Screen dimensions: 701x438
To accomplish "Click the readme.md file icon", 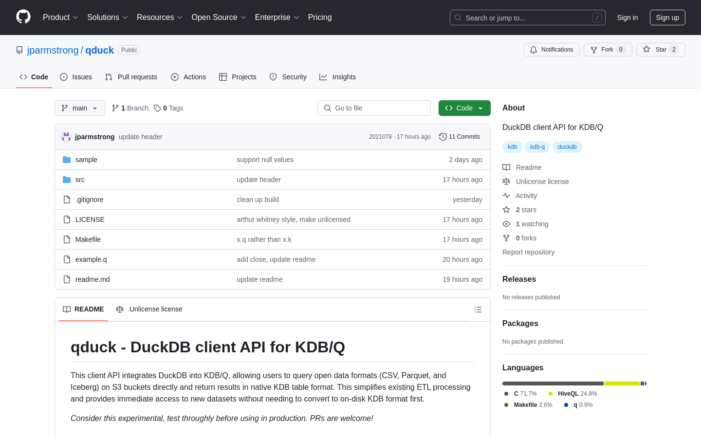I will [67, 279].
